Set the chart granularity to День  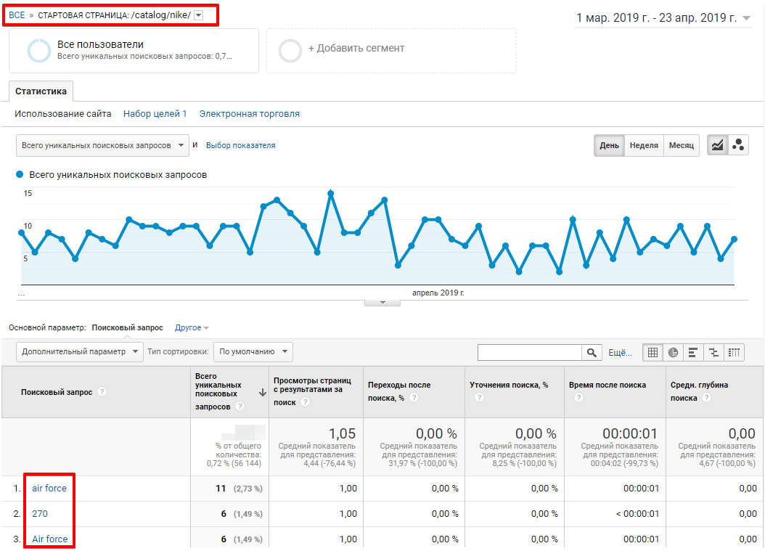pos(609,145)
